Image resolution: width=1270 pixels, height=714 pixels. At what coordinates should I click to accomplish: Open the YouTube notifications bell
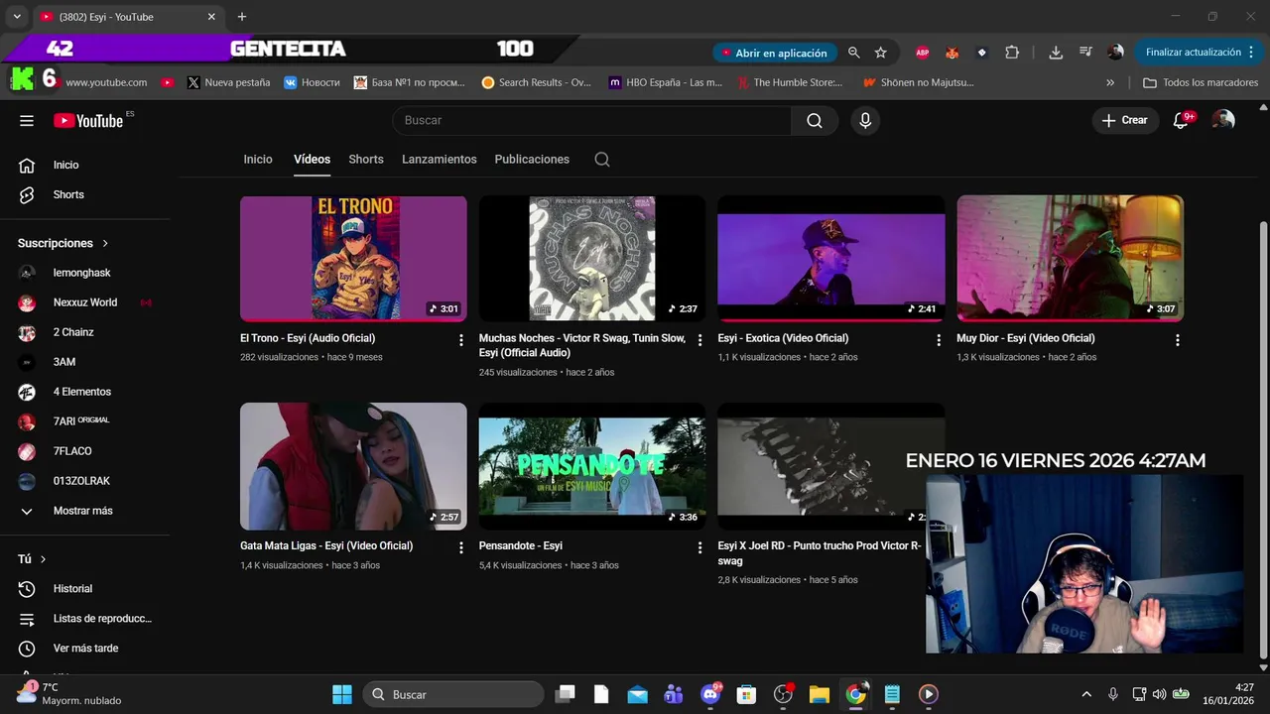(x=1181, y=120)
